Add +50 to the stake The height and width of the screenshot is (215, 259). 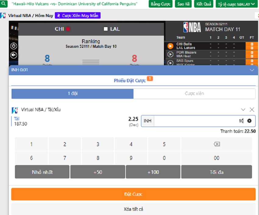[x=98, y=172]
